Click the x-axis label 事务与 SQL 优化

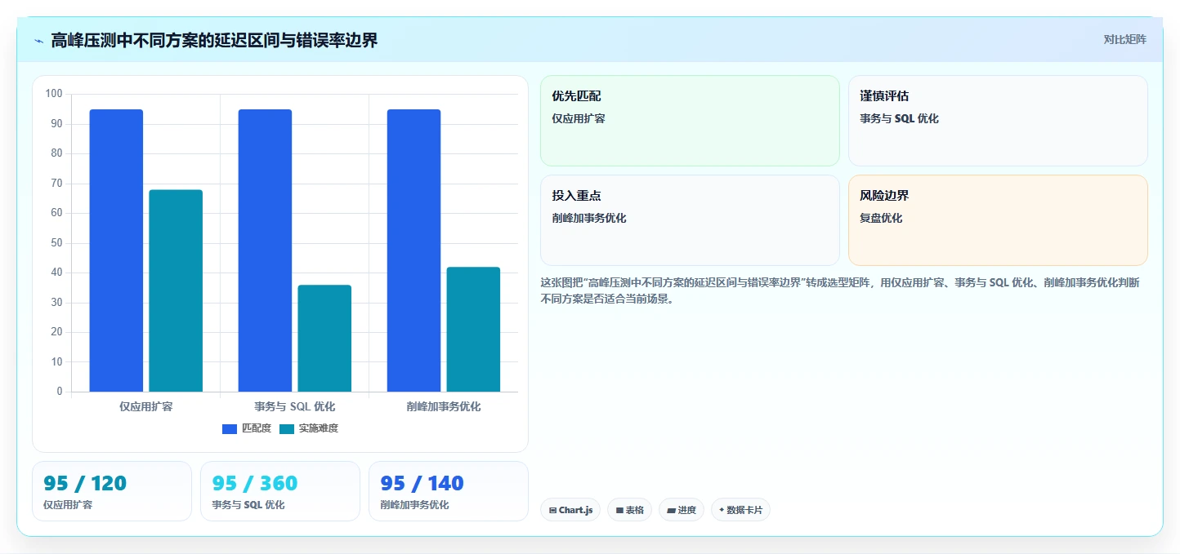click(295, 406)
